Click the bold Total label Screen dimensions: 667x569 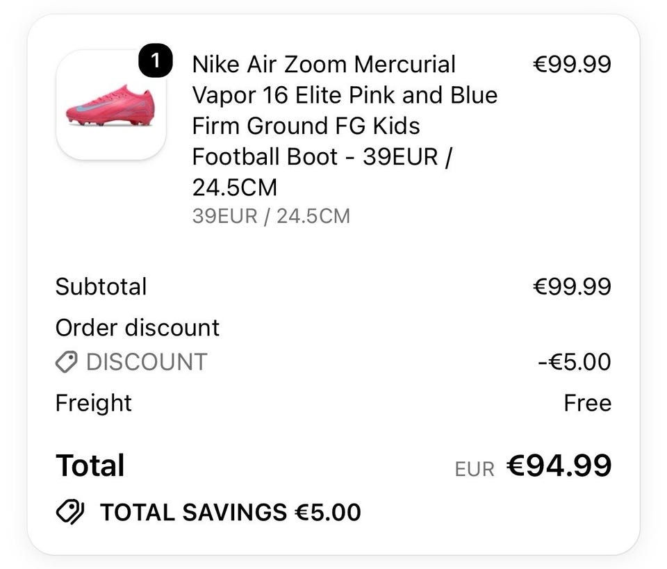pos(90,465)
